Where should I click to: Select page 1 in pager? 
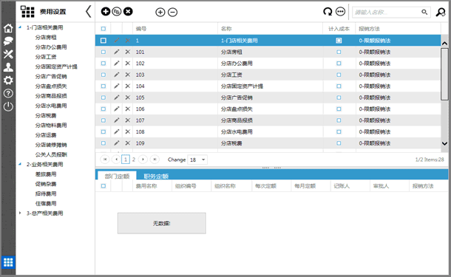[x=126, y=160]
